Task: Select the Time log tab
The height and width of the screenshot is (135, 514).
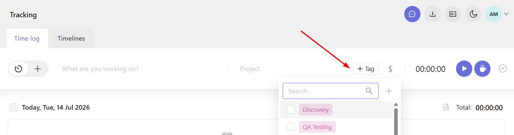Action: pyautogui.click(x=27, y=38)
